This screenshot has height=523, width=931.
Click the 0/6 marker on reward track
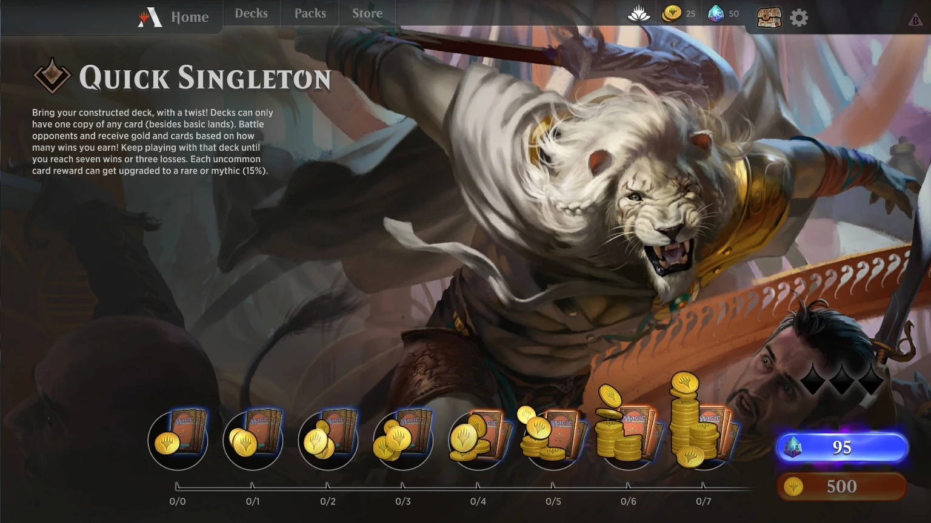(629, 501)
